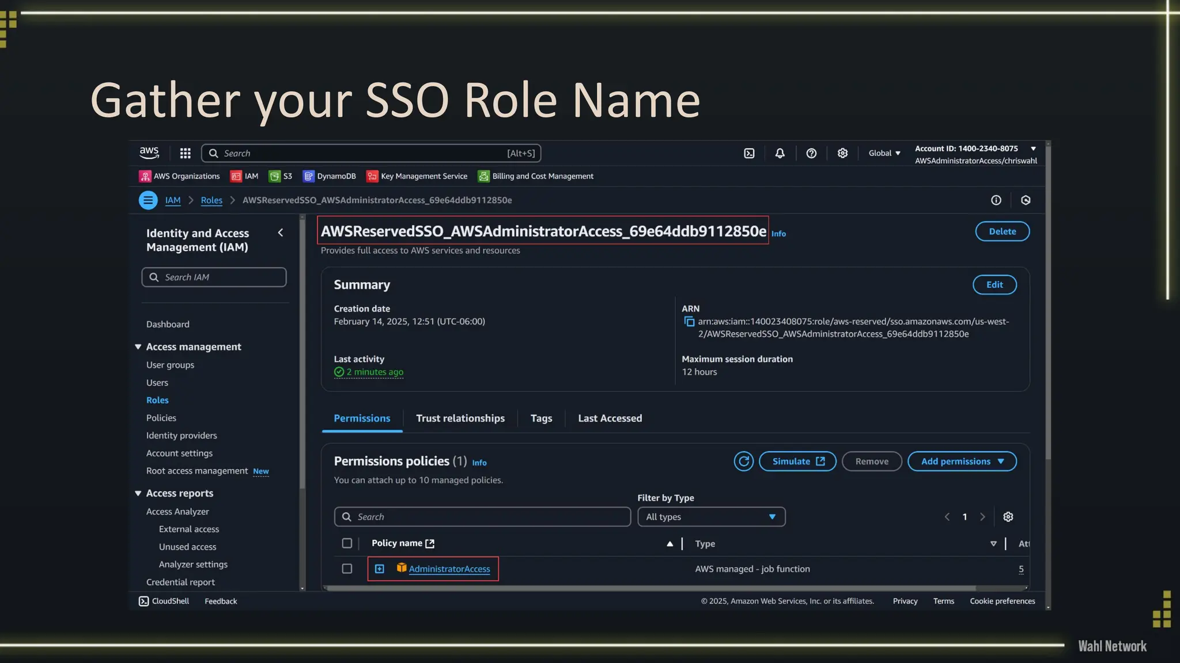Open Users in the sidebar
This screenshot has width=1180, height=663.
pyautogui.click(x=157, y=383)
